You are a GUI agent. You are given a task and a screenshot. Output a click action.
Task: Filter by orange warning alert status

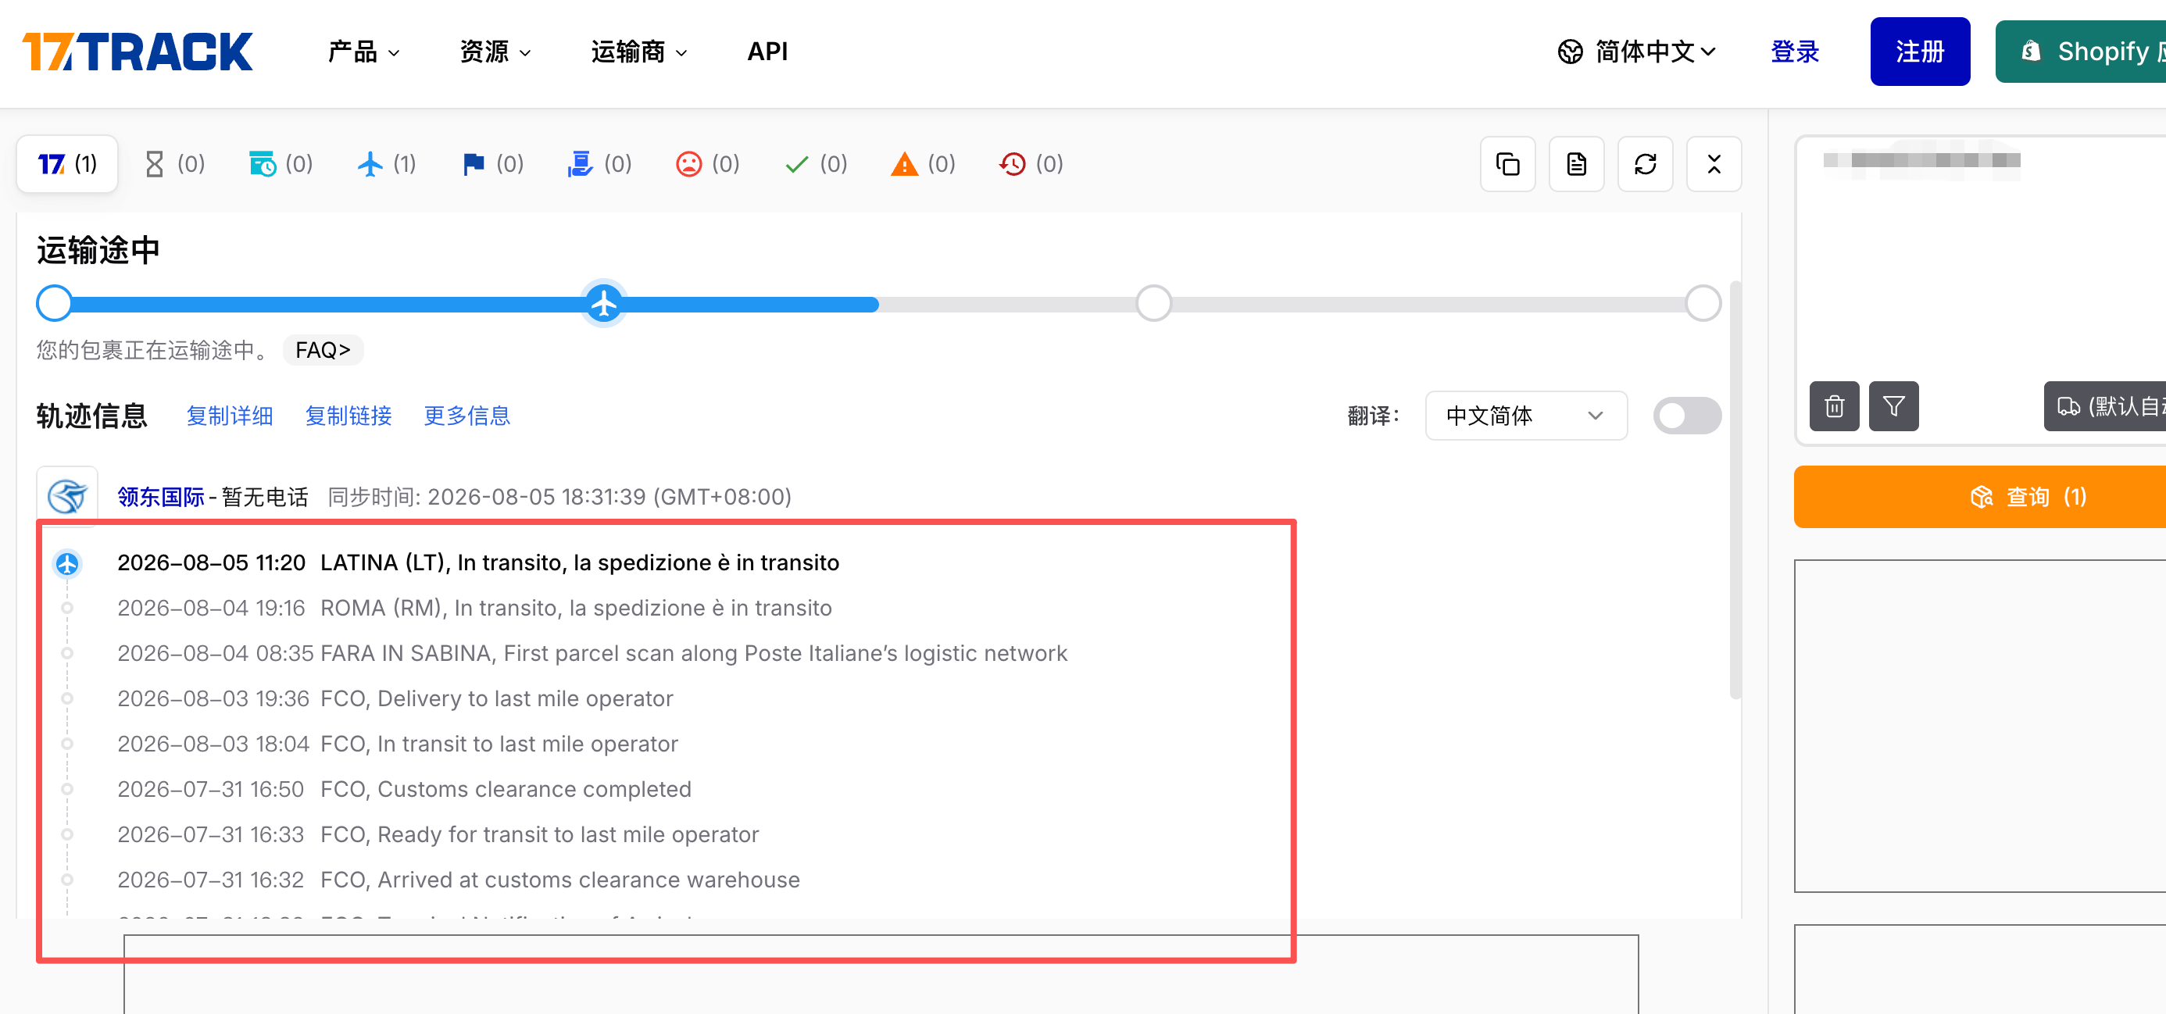[x=924, y=164]
